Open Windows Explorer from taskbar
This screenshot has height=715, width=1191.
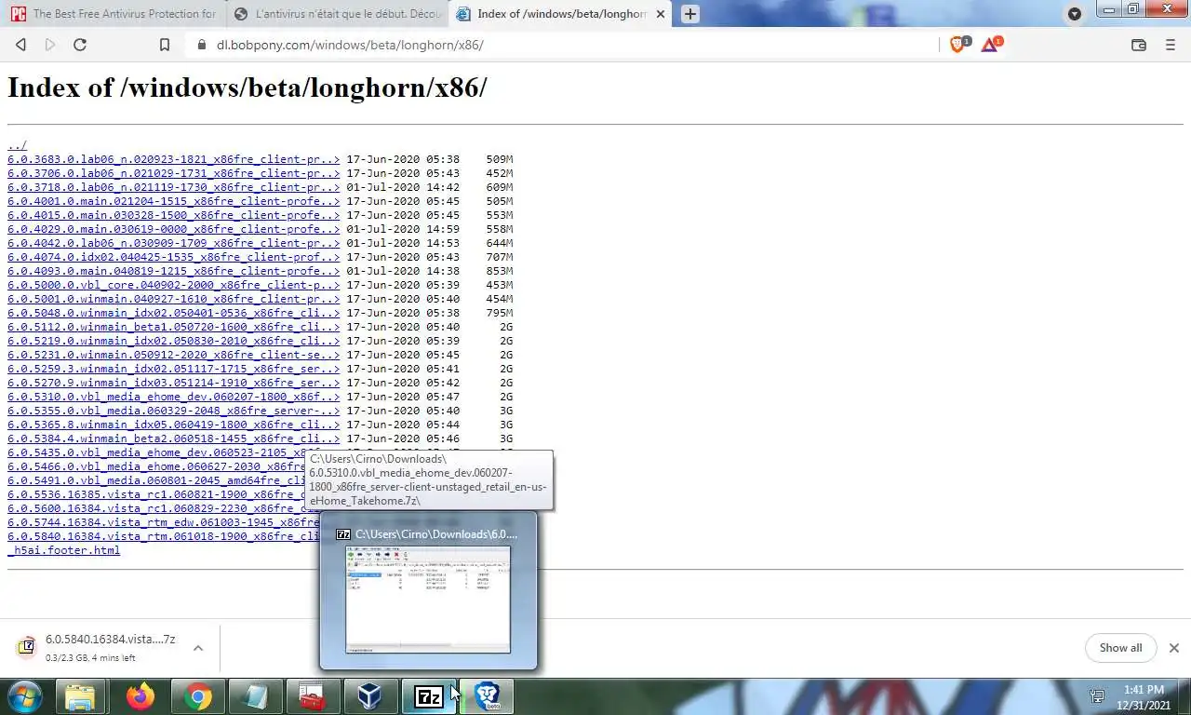point(81,696)
